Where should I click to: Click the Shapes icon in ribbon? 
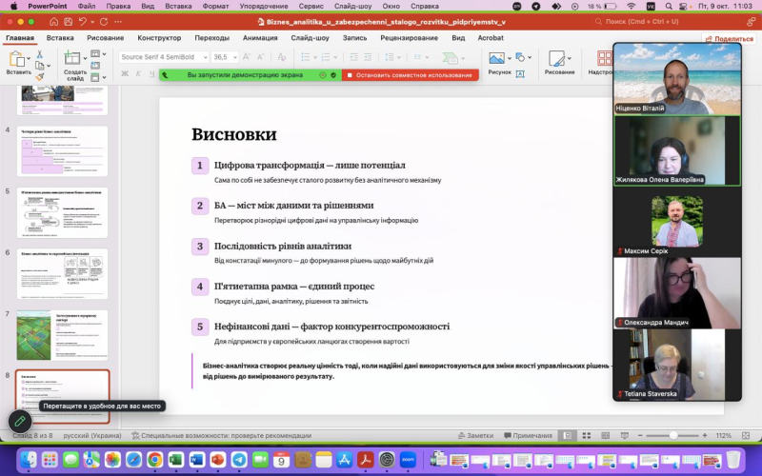pyautogui.click(x=520, y=57)
